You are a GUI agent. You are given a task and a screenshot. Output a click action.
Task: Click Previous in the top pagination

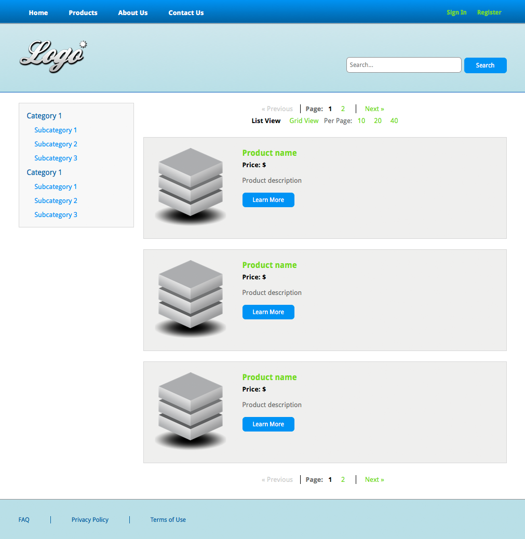277,109
